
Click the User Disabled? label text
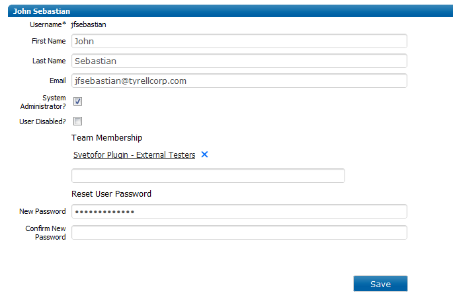point(42,121)
